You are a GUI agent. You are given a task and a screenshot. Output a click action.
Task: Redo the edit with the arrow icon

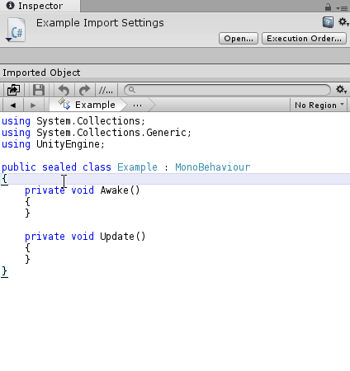point(84,90)
